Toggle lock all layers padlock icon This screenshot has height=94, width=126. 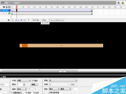[7, 7]
